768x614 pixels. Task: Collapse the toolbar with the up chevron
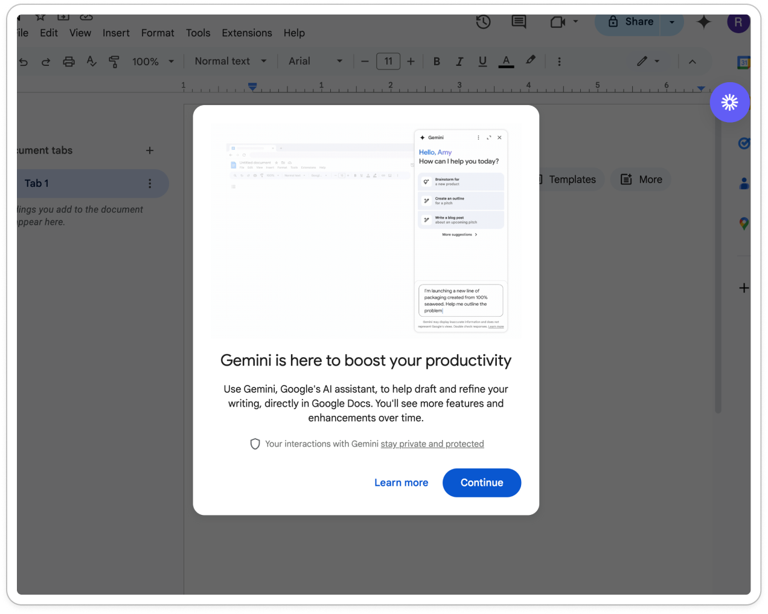[x=693, y=62]
